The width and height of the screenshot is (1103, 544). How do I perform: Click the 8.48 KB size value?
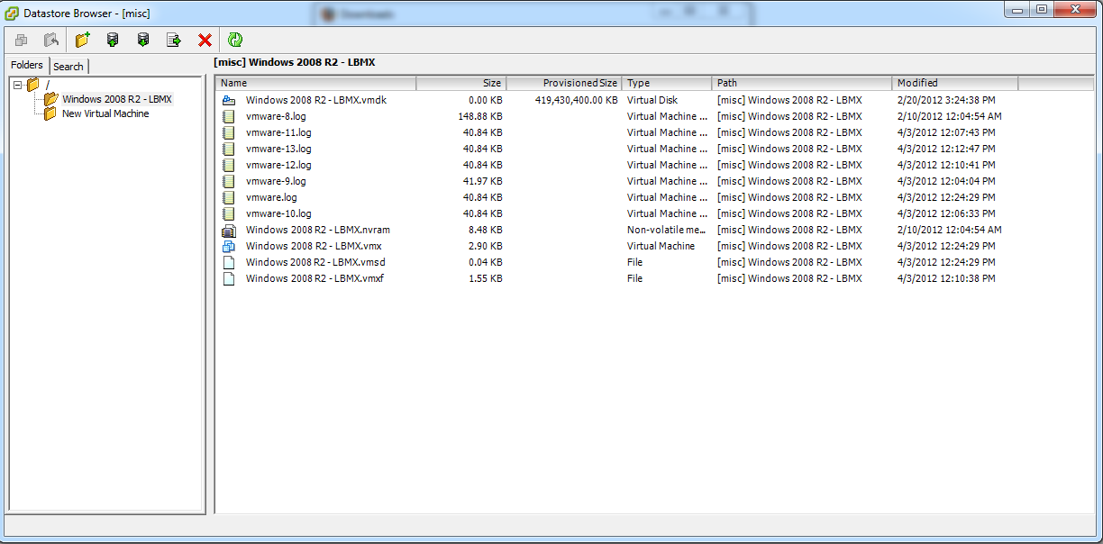(x=486, y=230)
